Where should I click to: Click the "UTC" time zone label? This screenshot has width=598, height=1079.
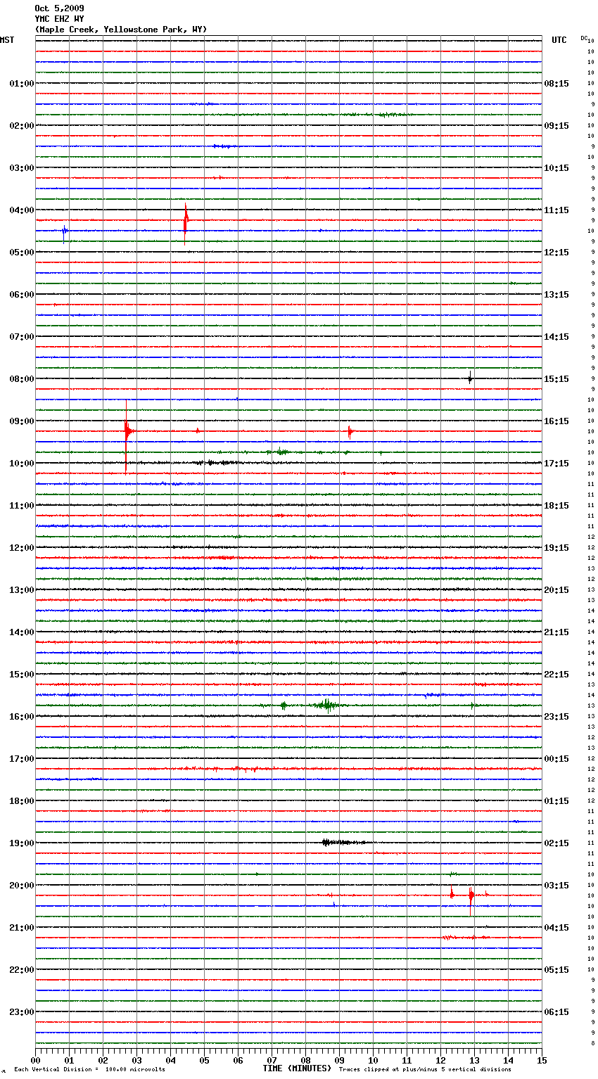559,40
